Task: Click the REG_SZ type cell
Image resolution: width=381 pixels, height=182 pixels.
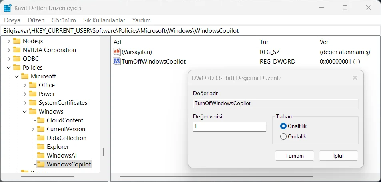Action: pyautogui.click(x=270, y=52)
